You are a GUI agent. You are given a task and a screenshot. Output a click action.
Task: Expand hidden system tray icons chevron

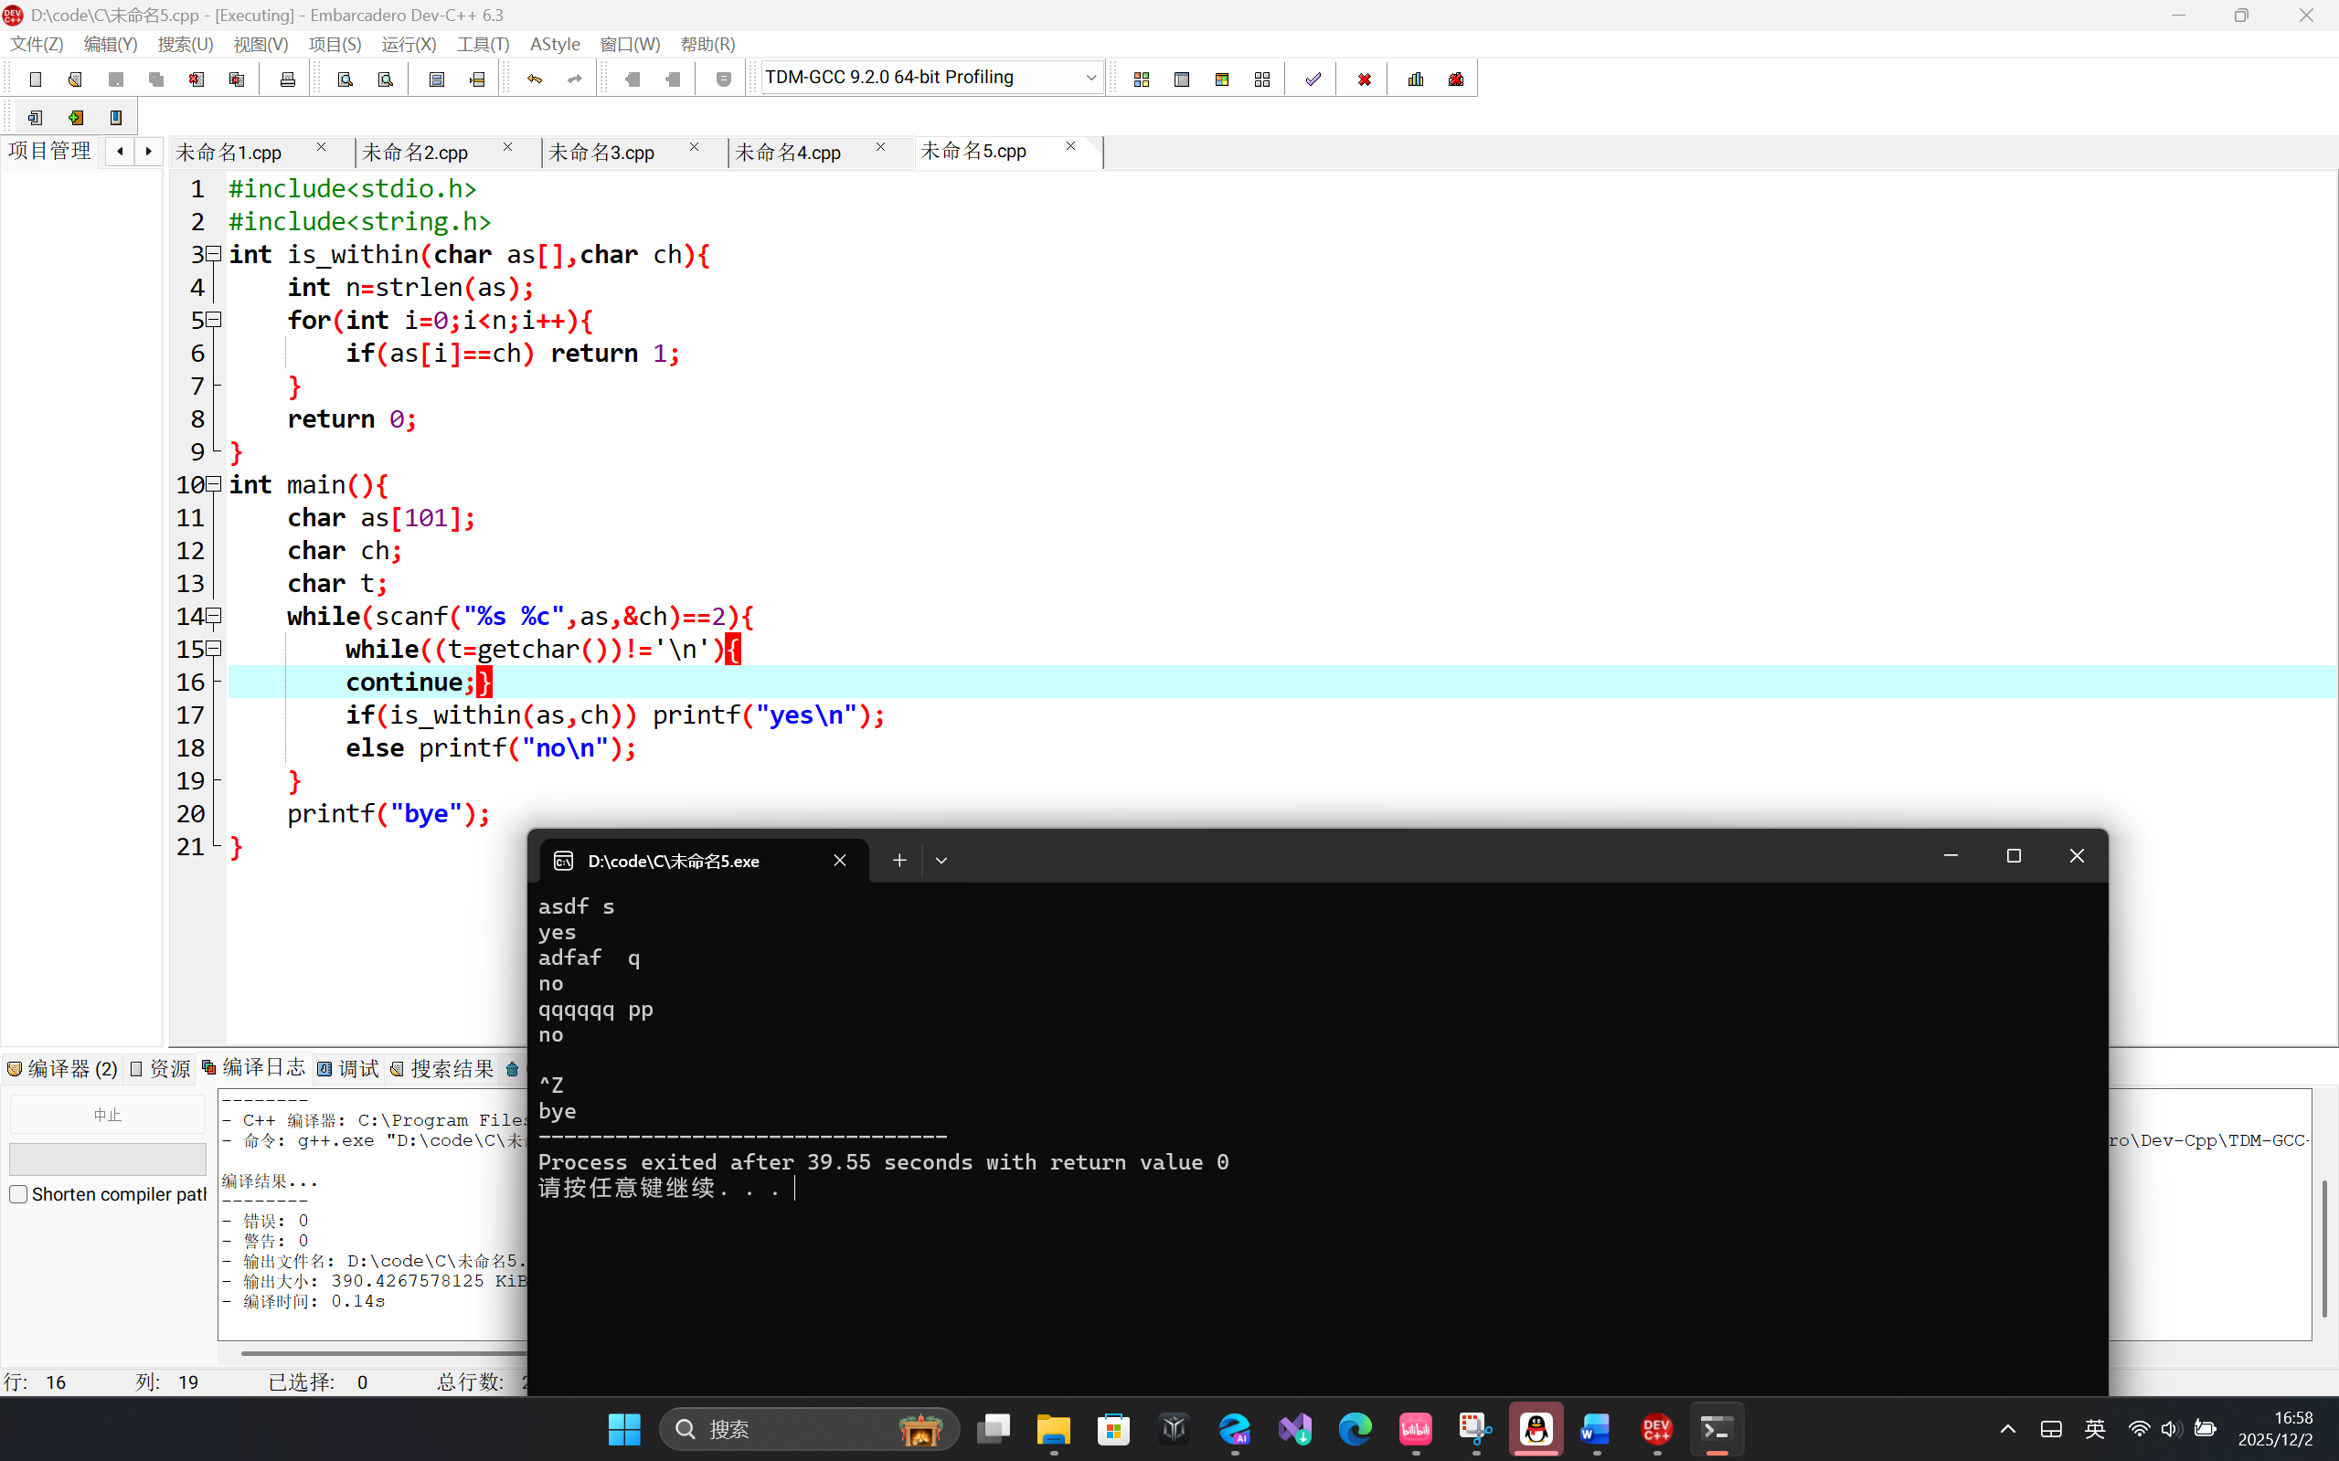(2007, 1429)
